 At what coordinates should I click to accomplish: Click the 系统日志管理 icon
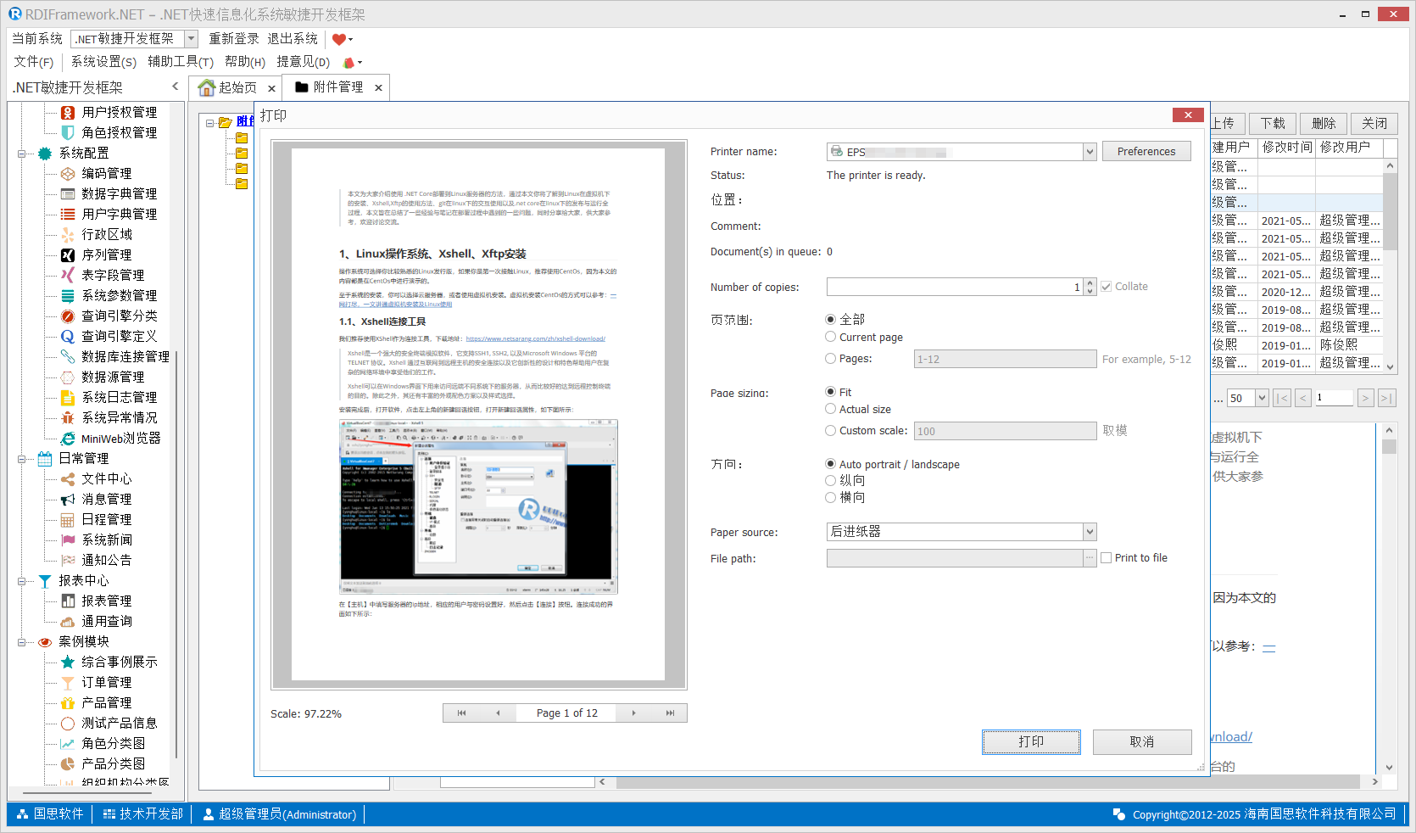point(68,398)
